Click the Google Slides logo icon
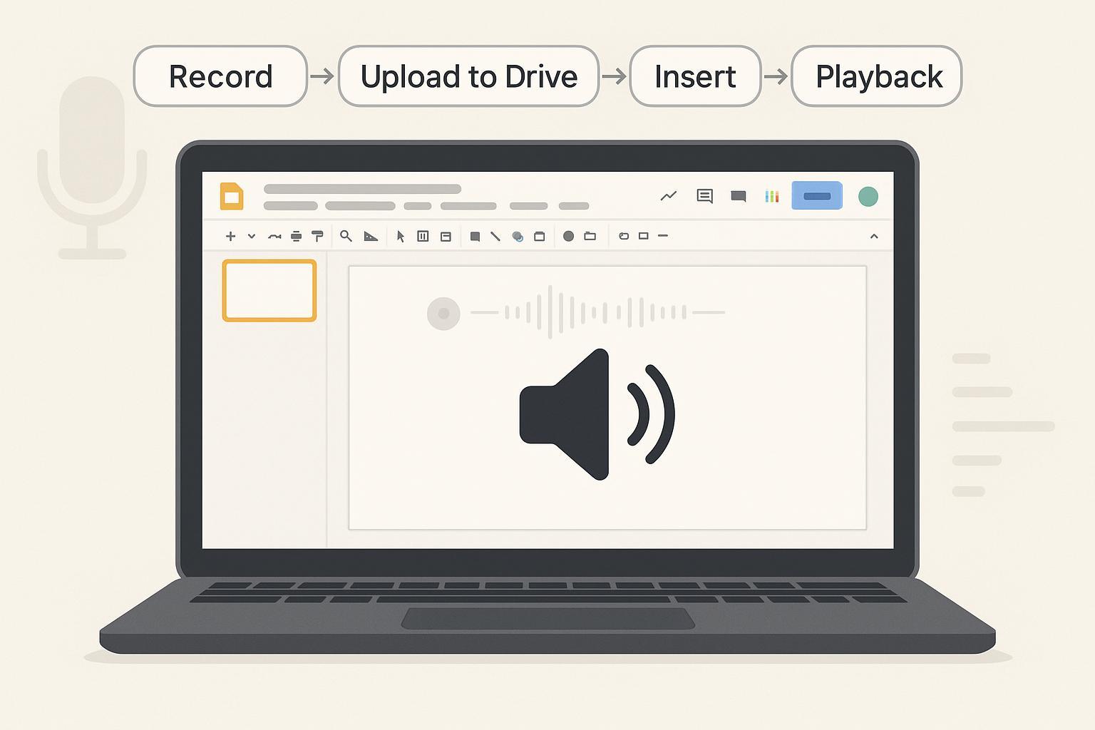This screenshot has width=1095, height=730. click(x=232, y=197)
